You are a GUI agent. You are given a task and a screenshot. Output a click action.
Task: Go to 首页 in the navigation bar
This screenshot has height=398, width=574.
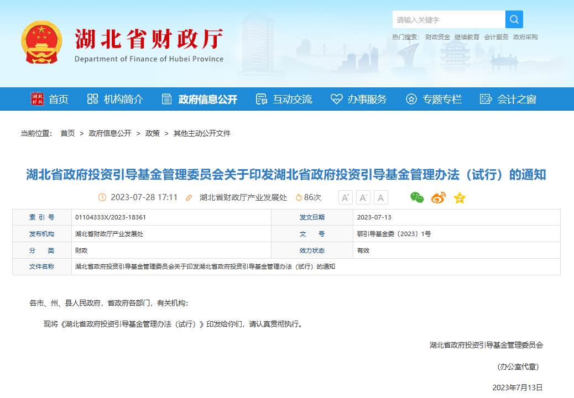point(59,99)
